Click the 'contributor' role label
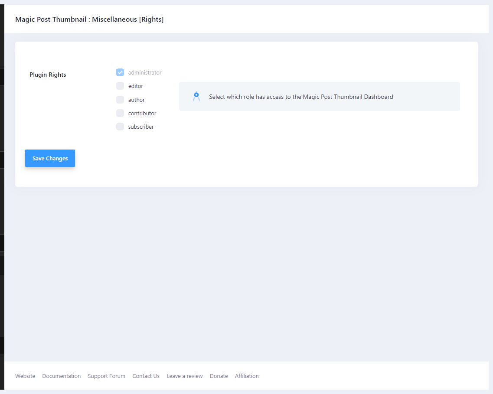 142,114
